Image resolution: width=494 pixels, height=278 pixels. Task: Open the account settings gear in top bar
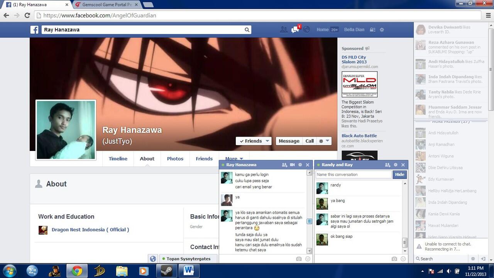[x=382, y=30]
